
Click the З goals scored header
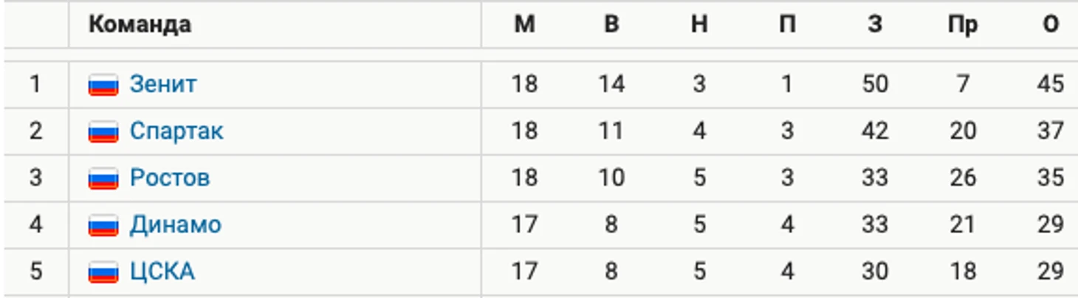coord(875,24)
